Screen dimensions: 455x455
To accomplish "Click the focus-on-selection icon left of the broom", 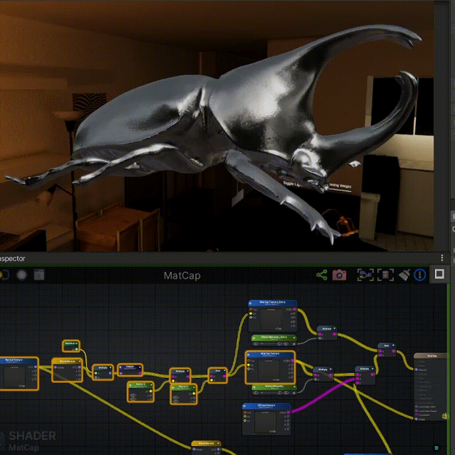I will point(385,275).
